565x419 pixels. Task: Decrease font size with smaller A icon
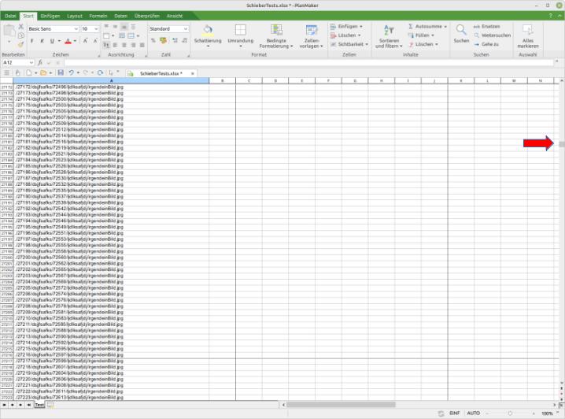click(x=95, y=41)
